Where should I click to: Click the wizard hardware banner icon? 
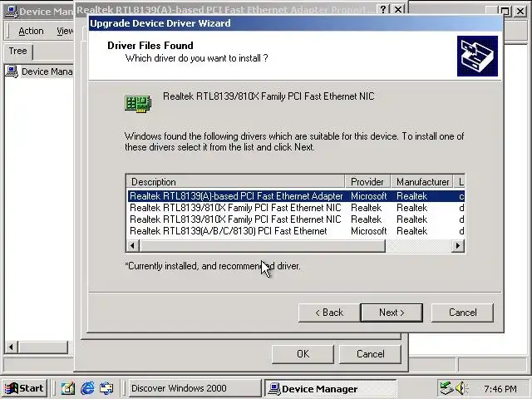tap(477, 56)
